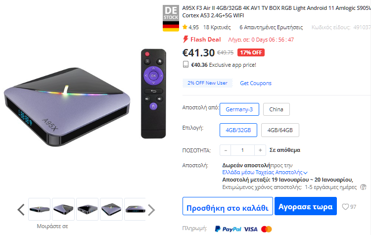Click the yellow star rating icon
The height and width of the screenshot is (235, 371).
(x=185, y=27)
